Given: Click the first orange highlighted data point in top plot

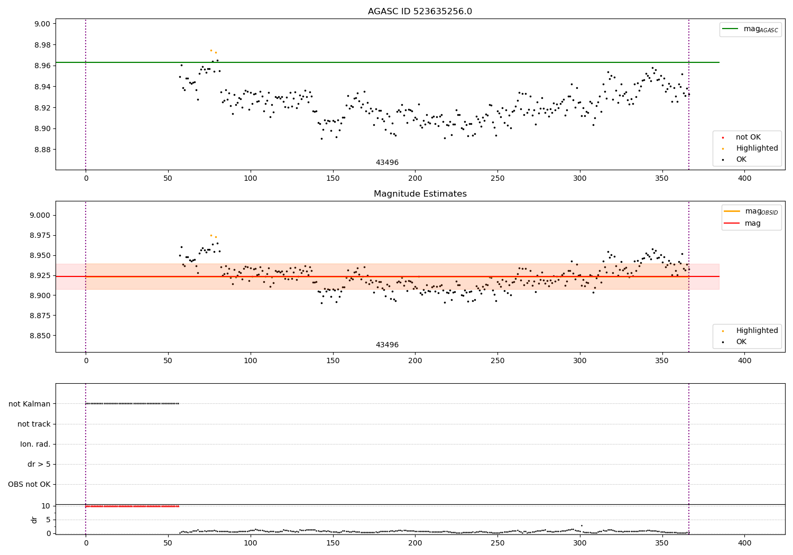Looking at the screenshot, I should click(x=211, y=50).
